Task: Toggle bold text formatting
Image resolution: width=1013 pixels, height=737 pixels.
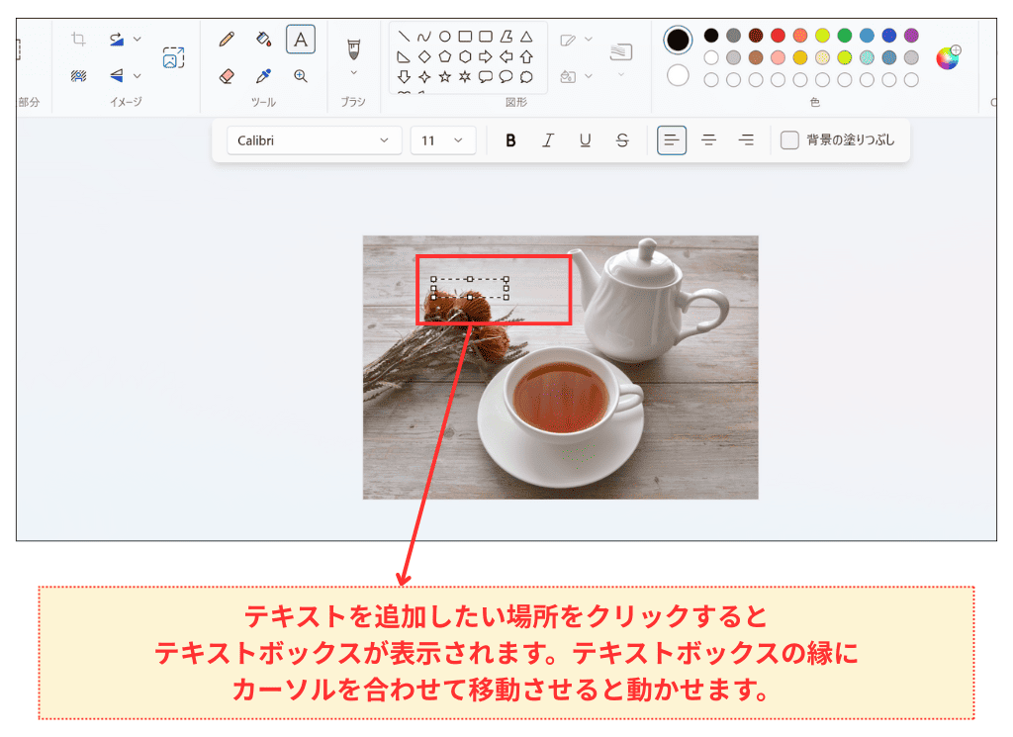Action: click(x=510, y=139)
